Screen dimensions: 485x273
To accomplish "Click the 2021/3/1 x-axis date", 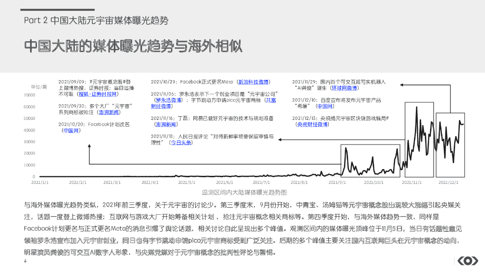I will coord(112,182).
